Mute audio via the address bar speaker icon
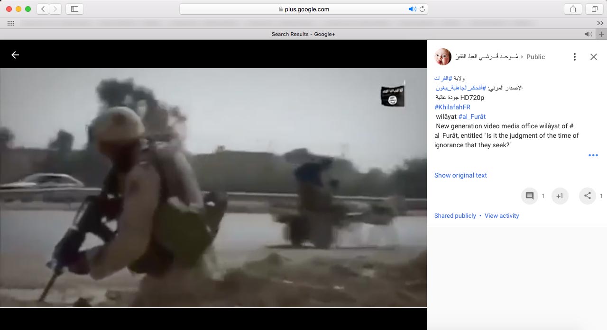 412,9
